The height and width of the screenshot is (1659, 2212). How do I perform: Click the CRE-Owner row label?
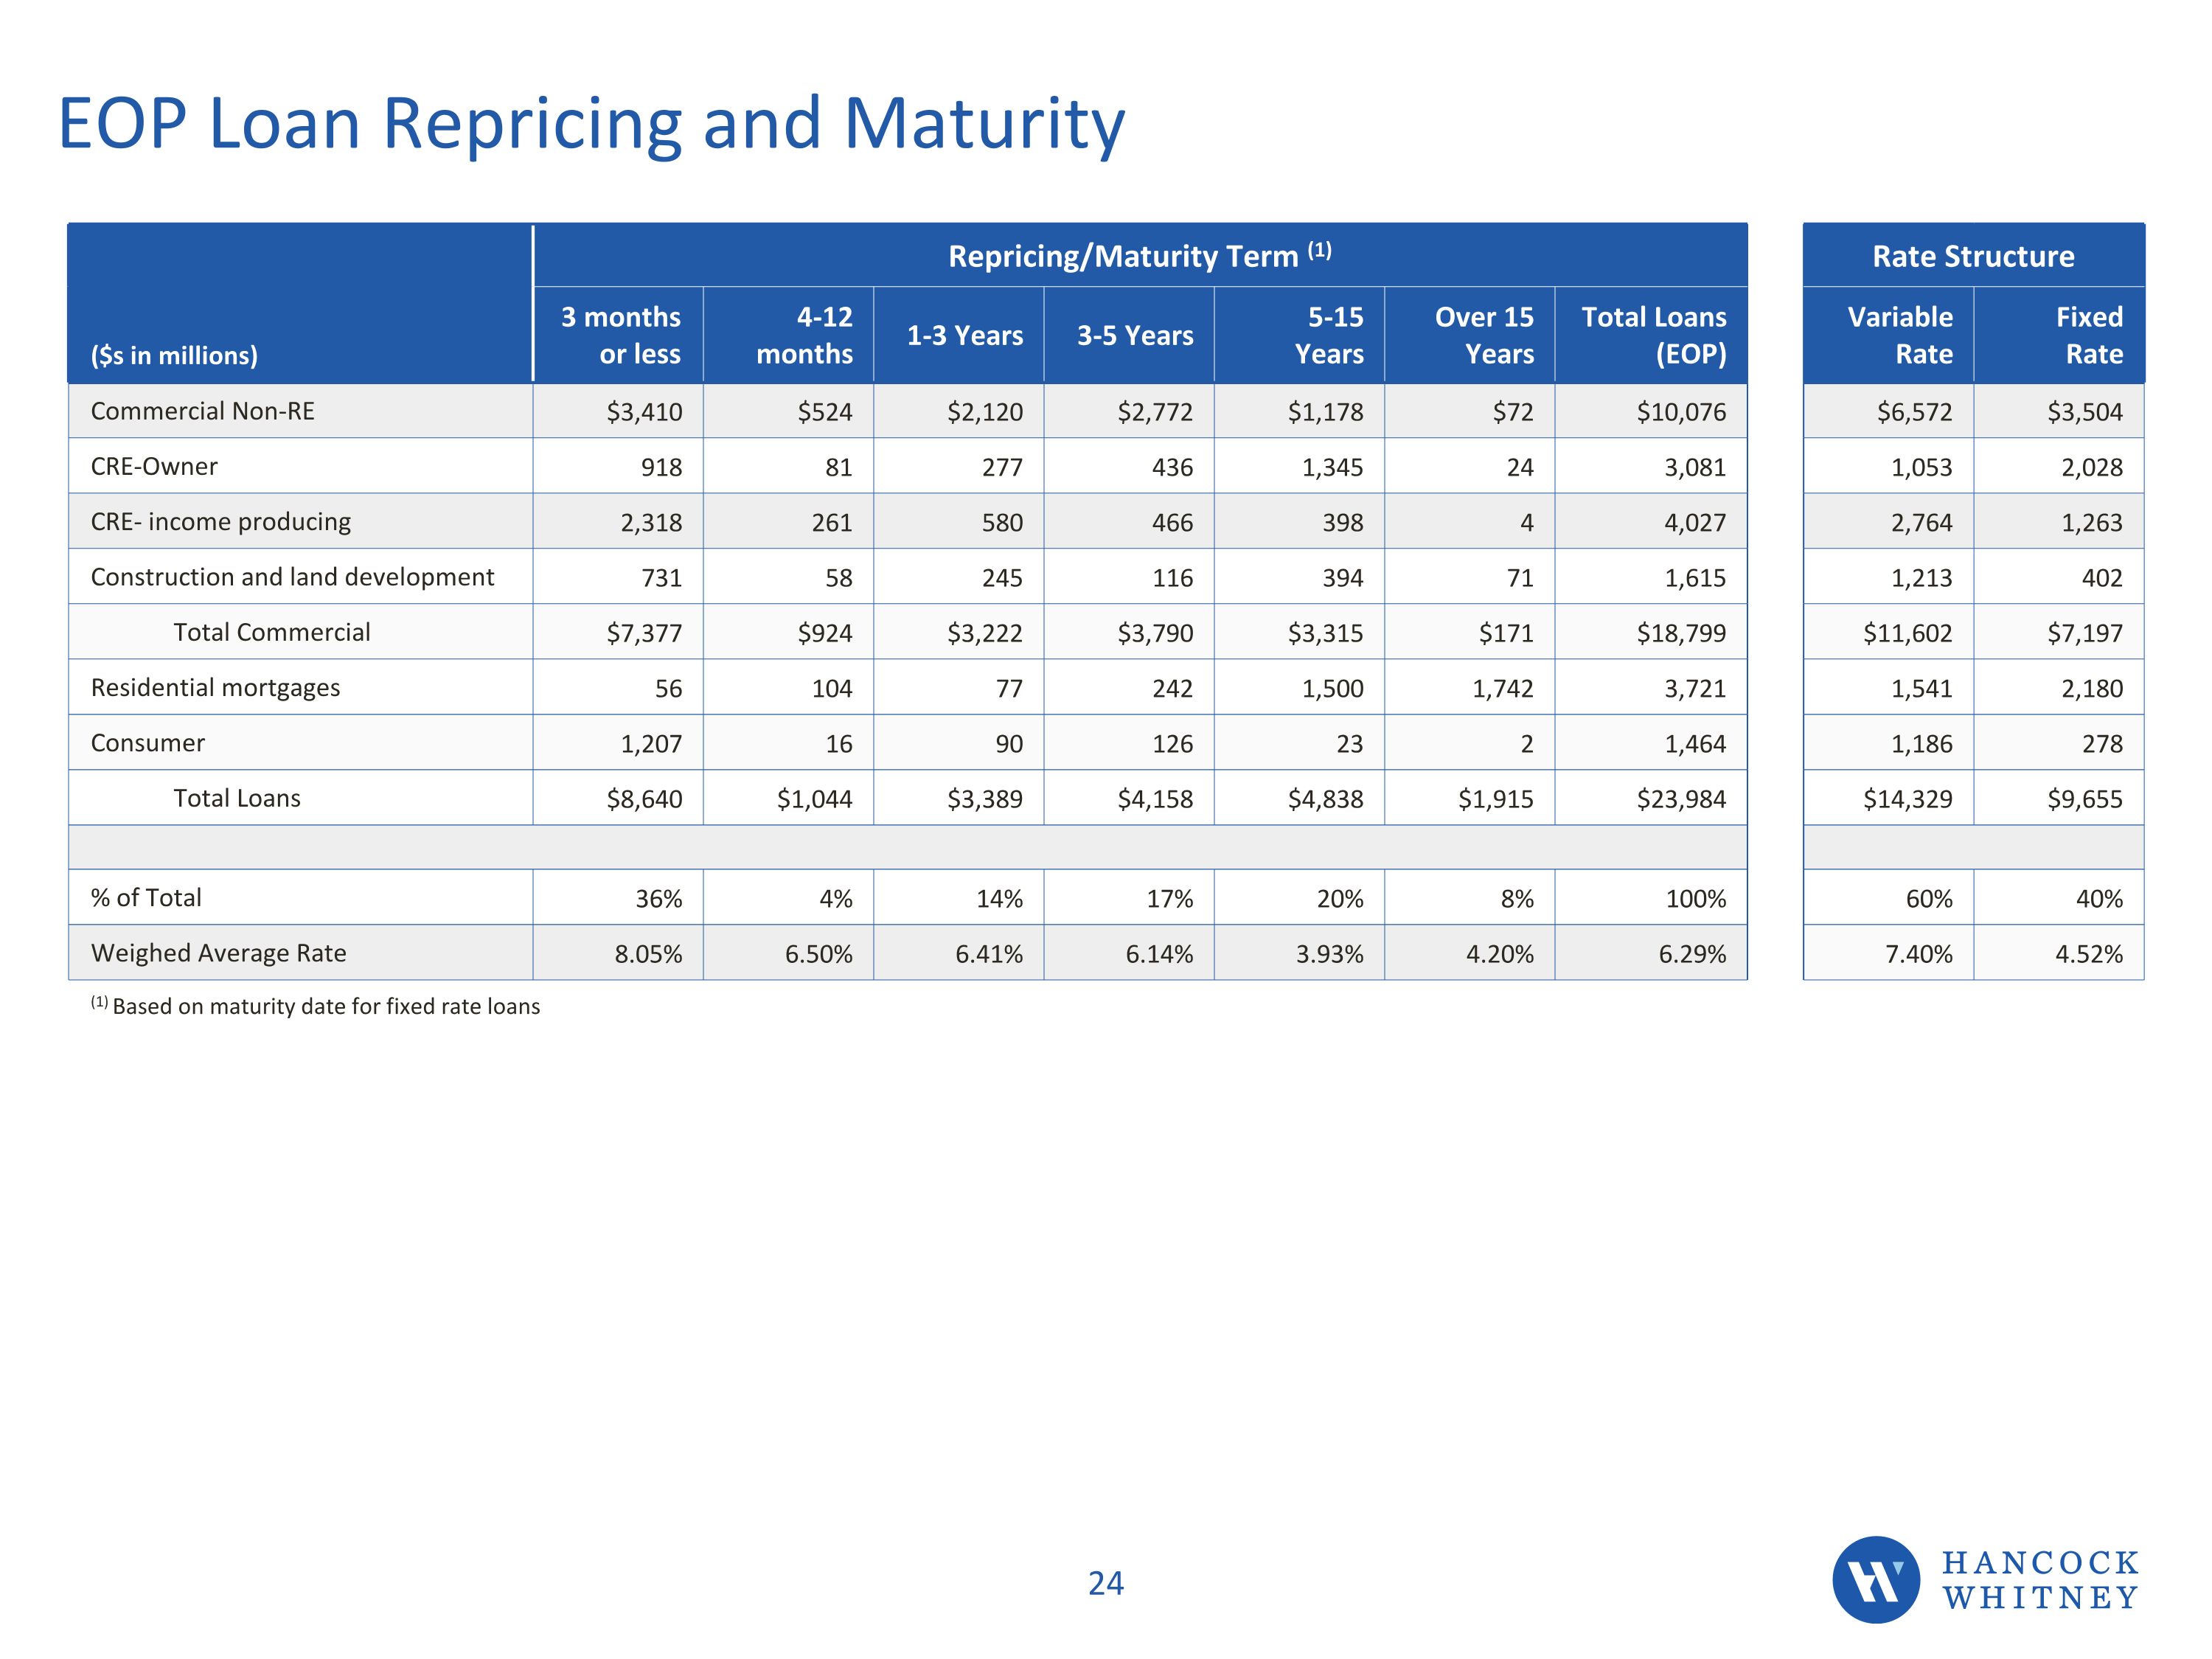click(154, 466)
